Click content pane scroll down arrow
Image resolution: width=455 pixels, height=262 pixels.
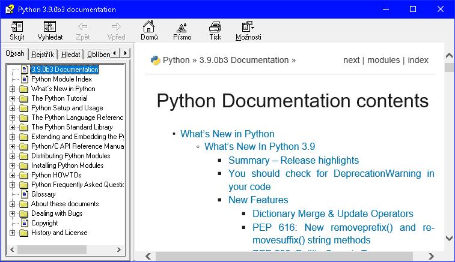pyautogui.click(x=449, y=238)
